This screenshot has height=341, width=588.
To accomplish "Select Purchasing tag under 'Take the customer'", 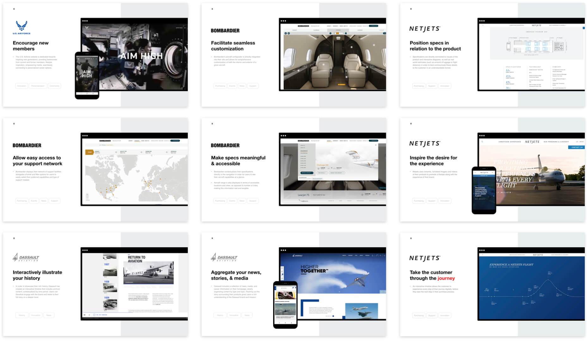I will pos(419,315).
